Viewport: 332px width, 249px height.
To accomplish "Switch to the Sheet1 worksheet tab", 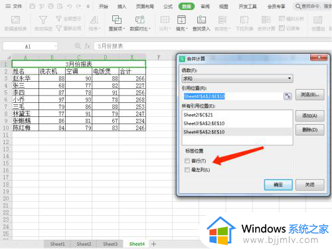I will [x=58, y=244].
